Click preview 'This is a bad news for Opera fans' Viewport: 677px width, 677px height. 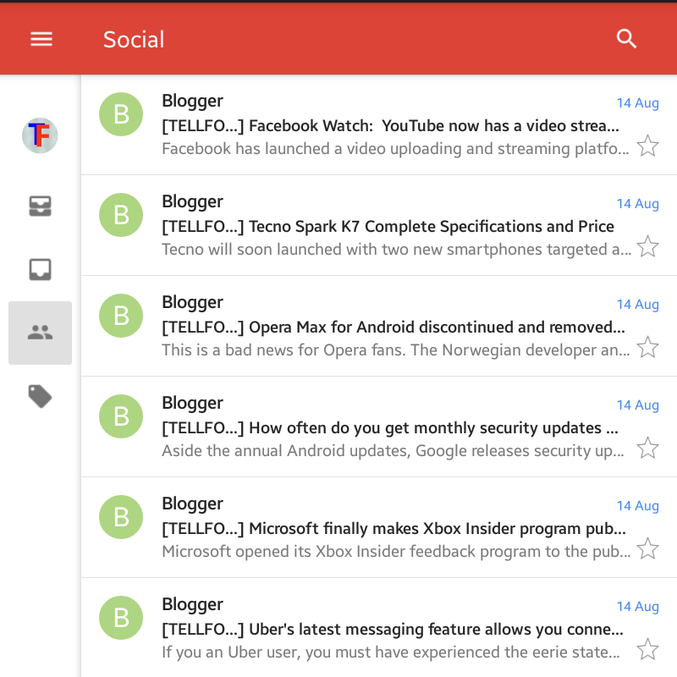(395, 350)
